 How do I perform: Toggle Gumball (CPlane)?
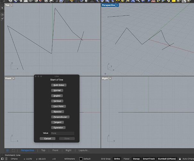click(167, 159)
